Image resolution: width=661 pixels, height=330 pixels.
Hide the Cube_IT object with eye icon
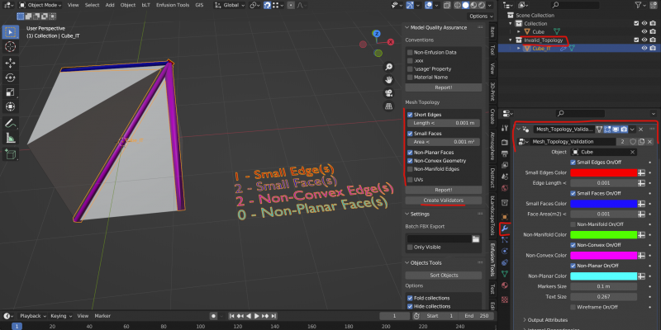tap(644, 49)
